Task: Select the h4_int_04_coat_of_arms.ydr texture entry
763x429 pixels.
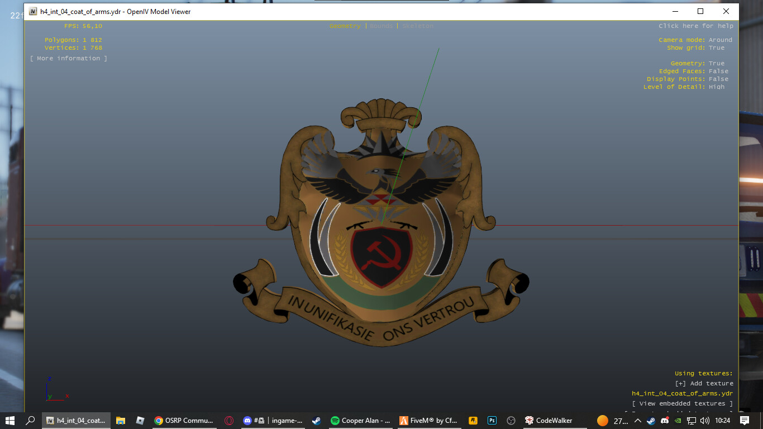Action: point(682,393)
